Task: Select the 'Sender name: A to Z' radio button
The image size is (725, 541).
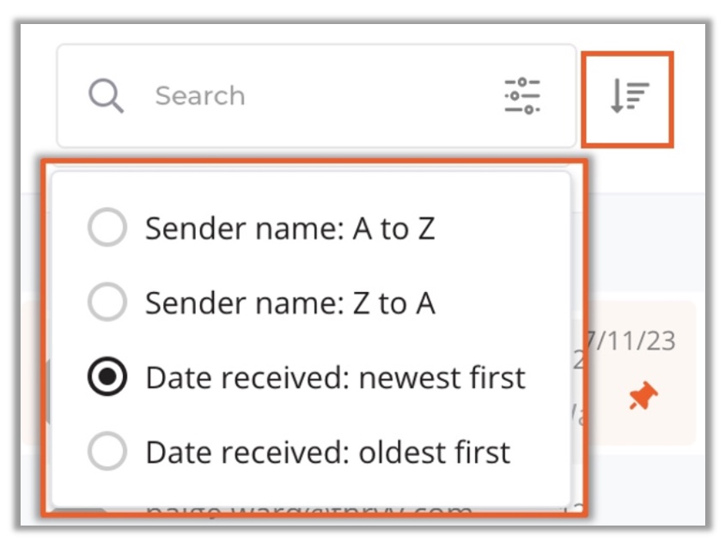Action: pos(107,228)
